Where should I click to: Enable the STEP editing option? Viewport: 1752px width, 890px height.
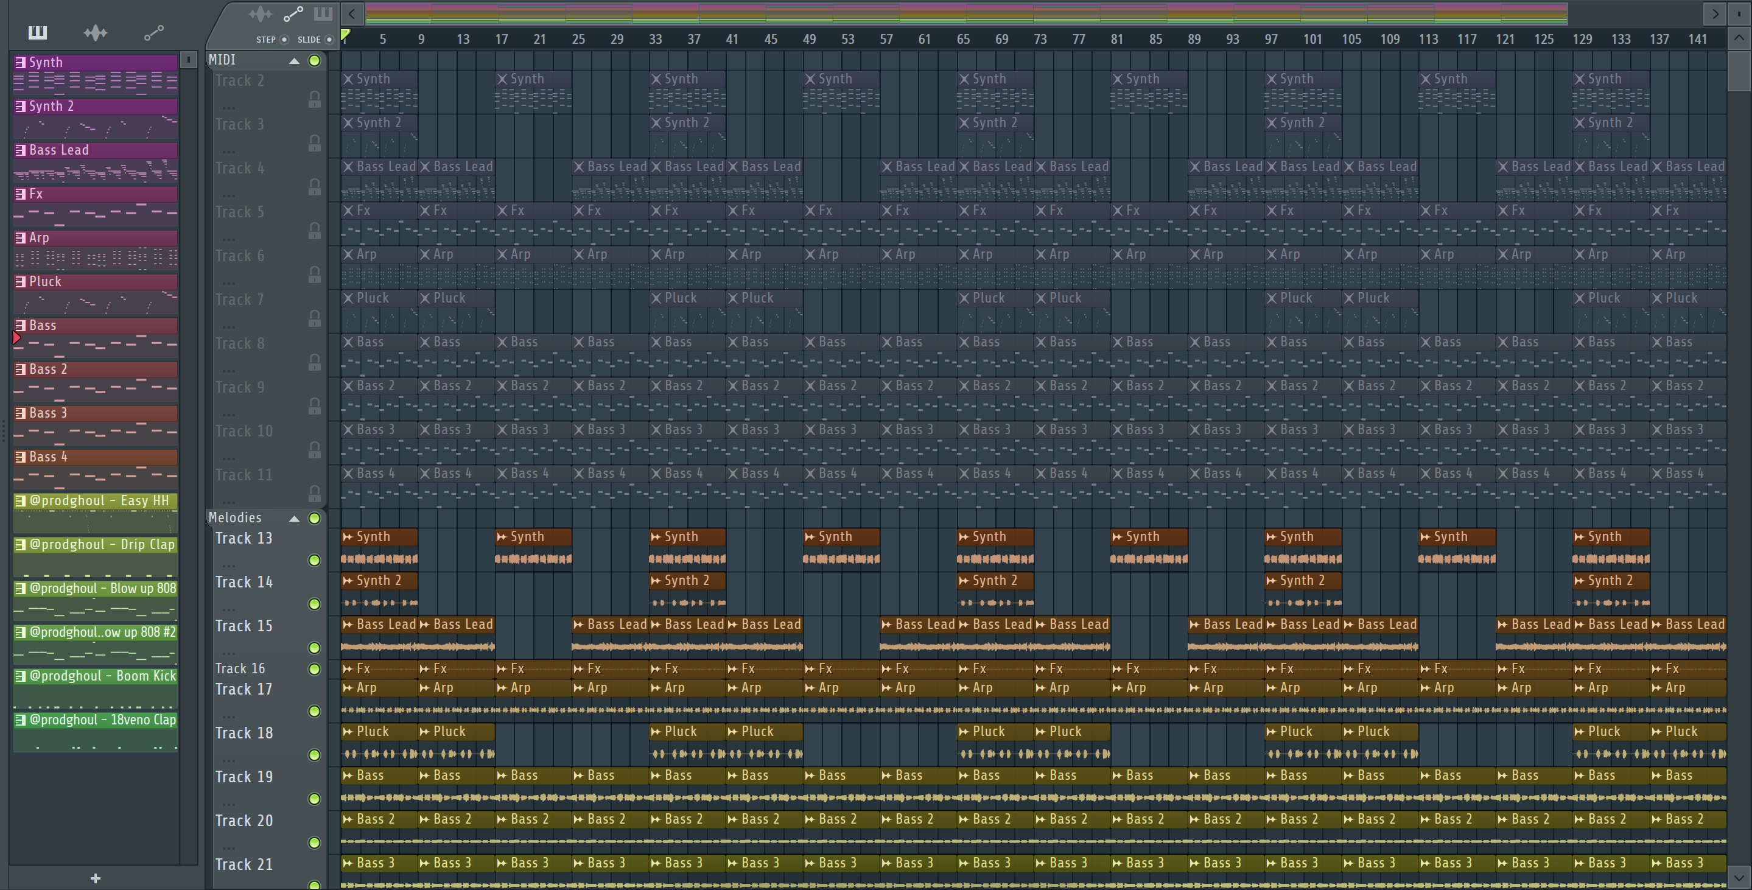[284, 40]
